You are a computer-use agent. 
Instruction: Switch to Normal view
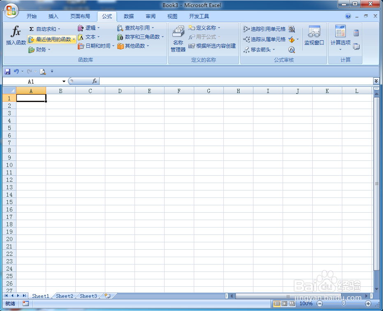pyautogui.click(x=277, y=304)
